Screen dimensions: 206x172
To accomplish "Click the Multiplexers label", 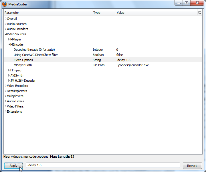I will coord(15,96).
